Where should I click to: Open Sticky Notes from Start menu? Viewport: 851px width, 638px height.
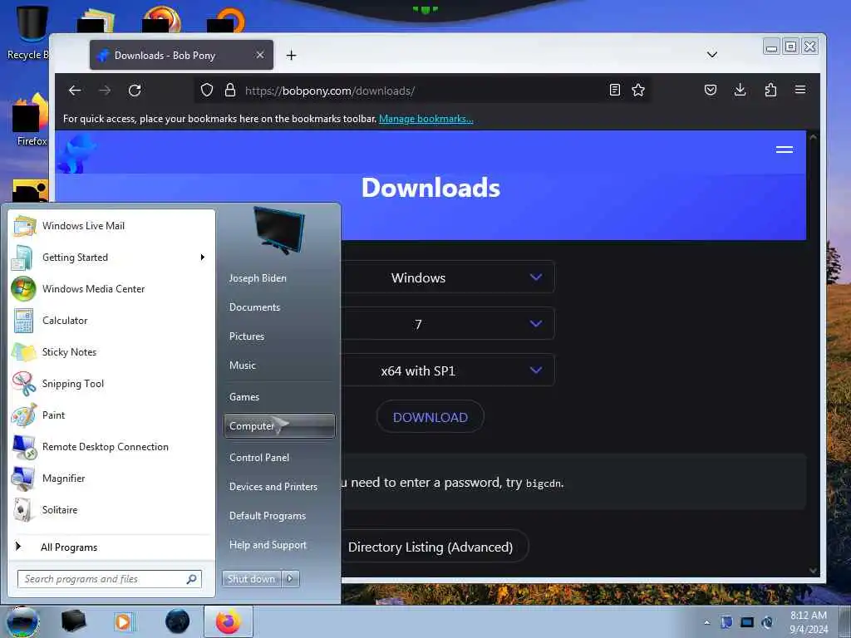click(x=112, y=352)
